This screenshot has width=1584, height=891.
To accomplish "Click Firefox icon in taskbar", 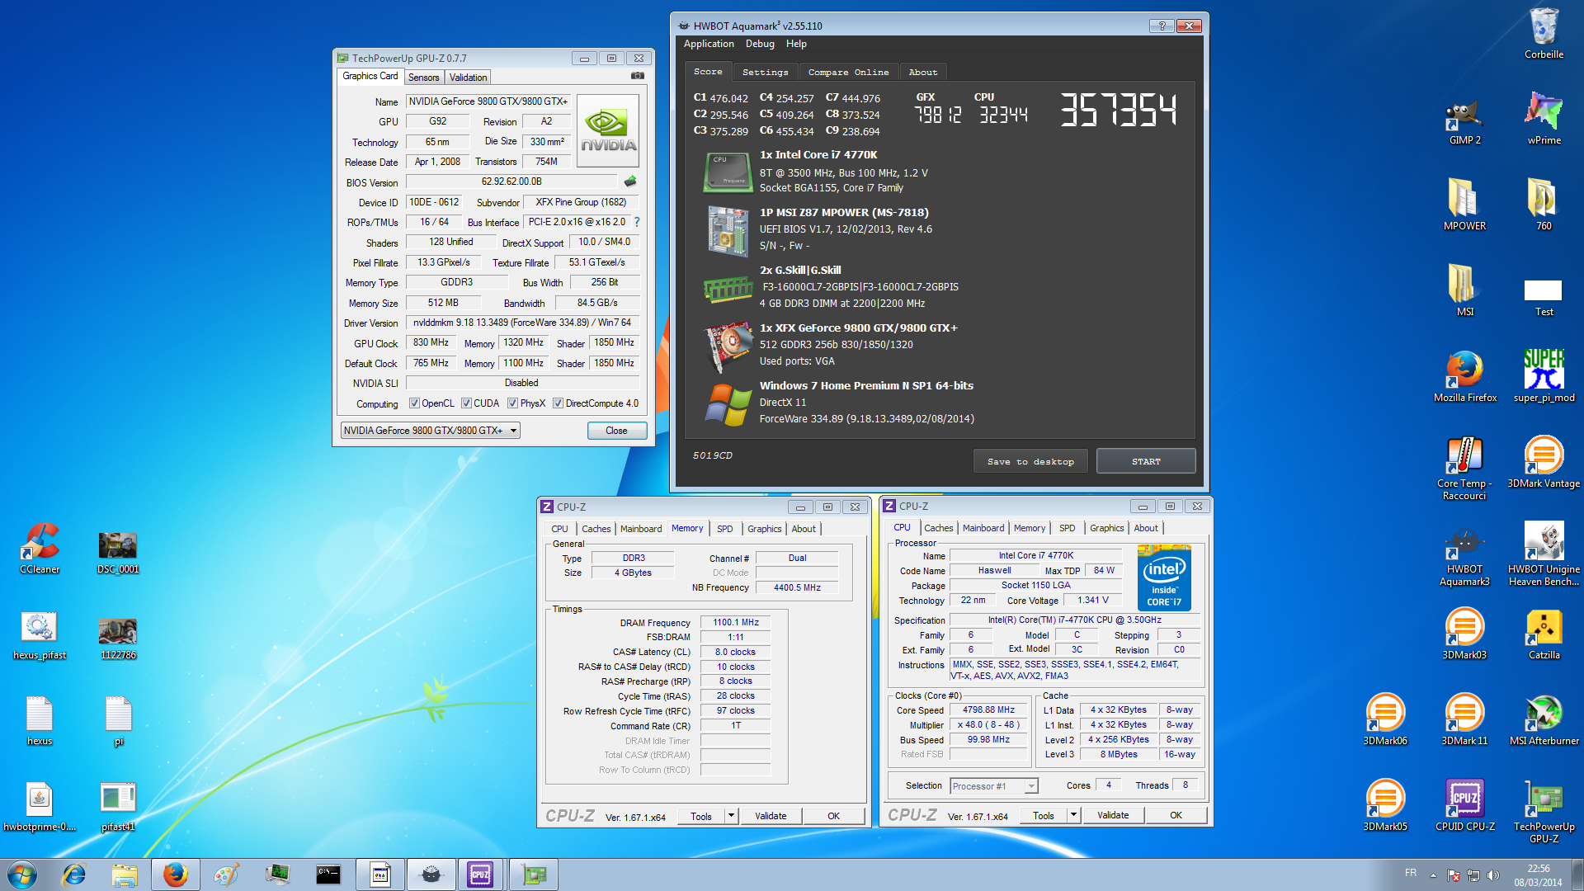I will 175,874.
